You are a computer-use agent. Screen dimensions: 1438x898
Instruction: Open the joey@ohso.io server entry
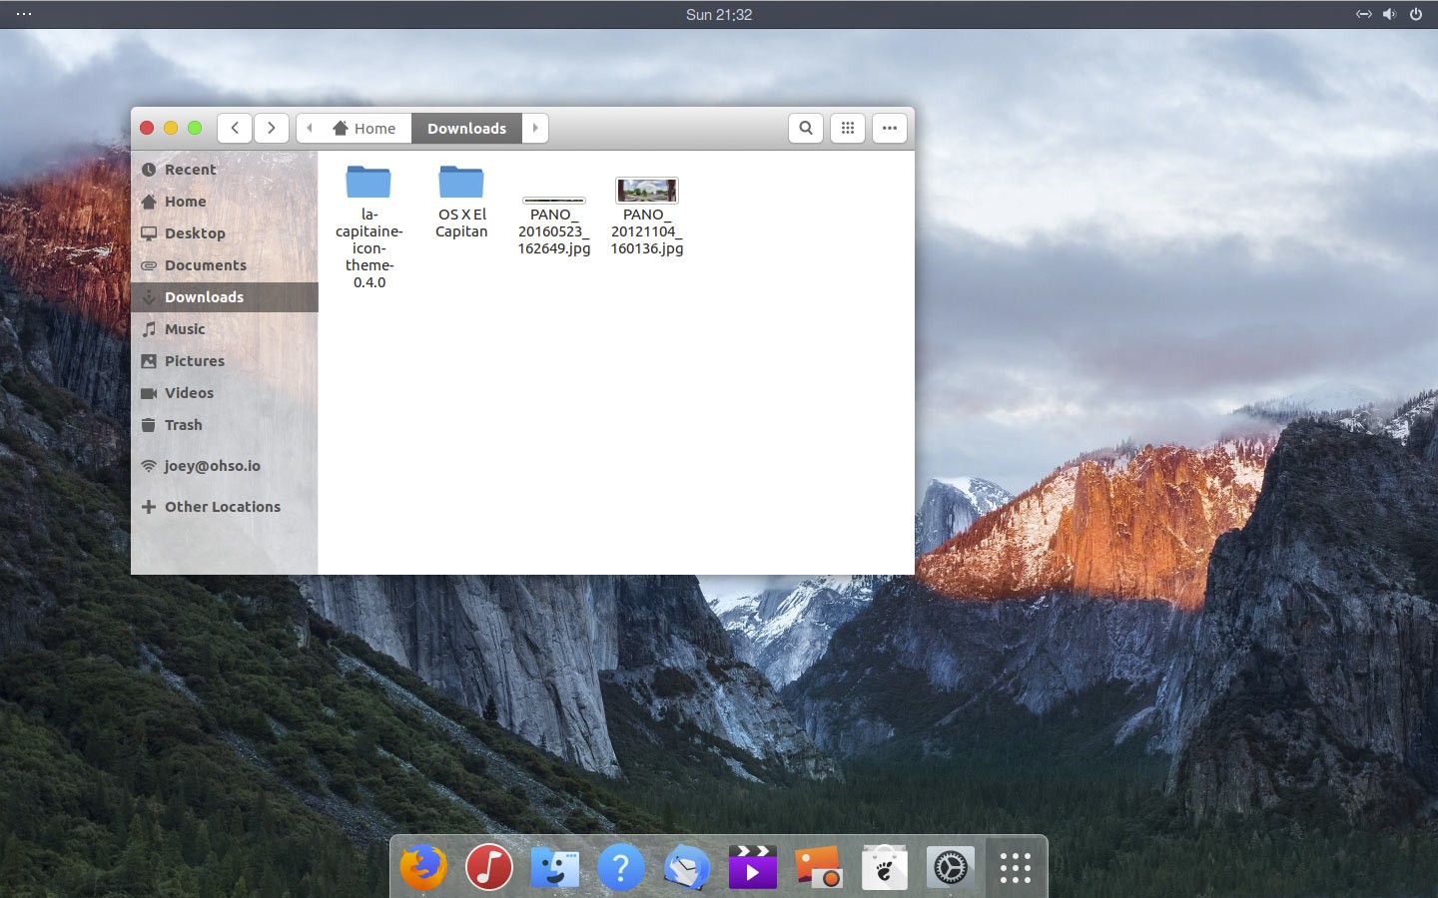pos(213,466)
